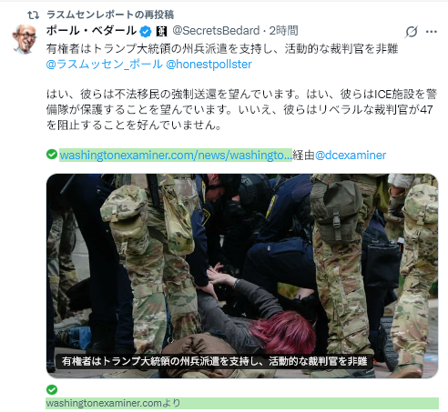The image size is (448, 412).
Task: Click the 2時間 timestamp
Action: [x=284, y=31]
